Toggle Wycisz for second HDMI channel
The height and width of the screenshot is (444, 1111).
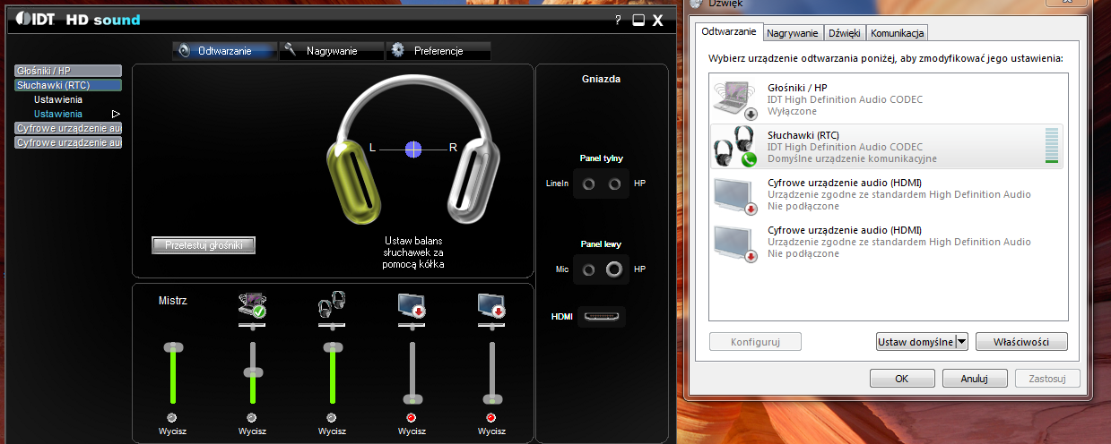click(491, 418)
